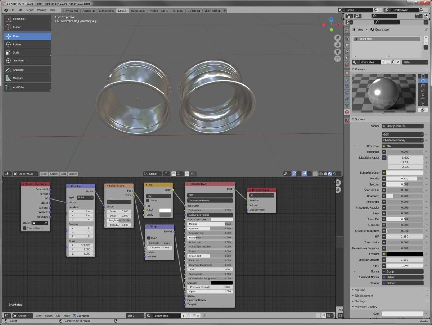
Task: Activate the Annotate tool
Action: click(27, 70)
